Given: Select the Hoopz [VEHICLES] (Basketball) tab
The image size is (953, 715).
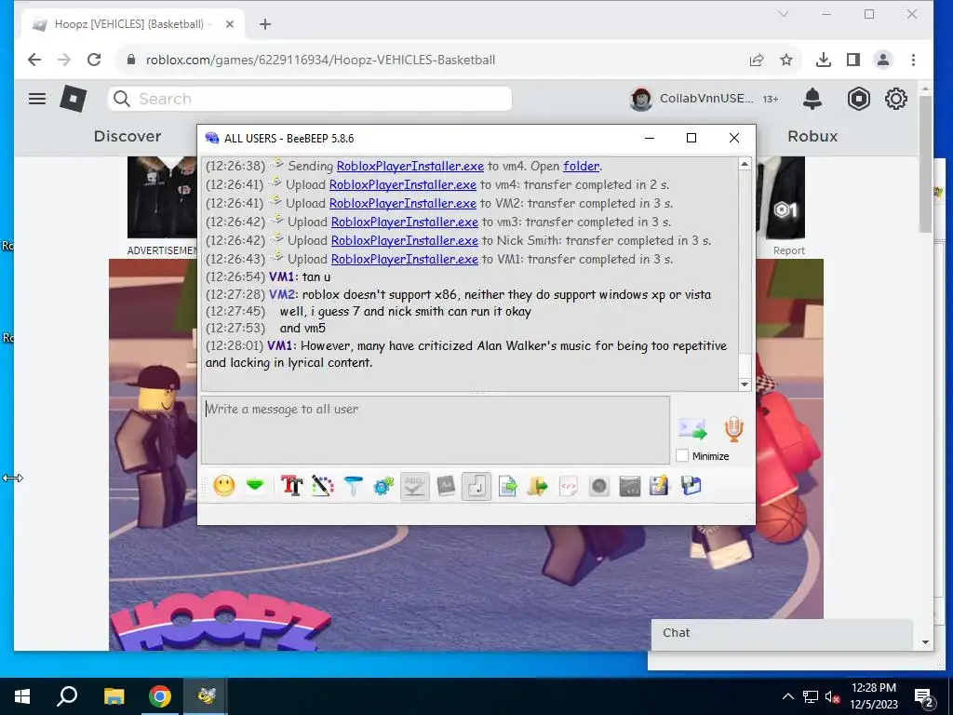Looking at the screenshot, I should (x=132, y=24).
